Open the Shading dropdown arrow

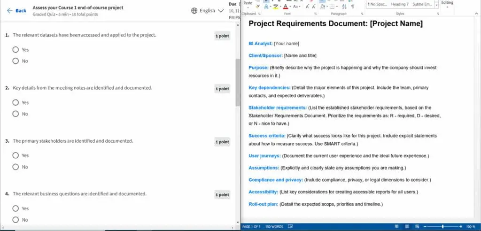click(327, 7)
